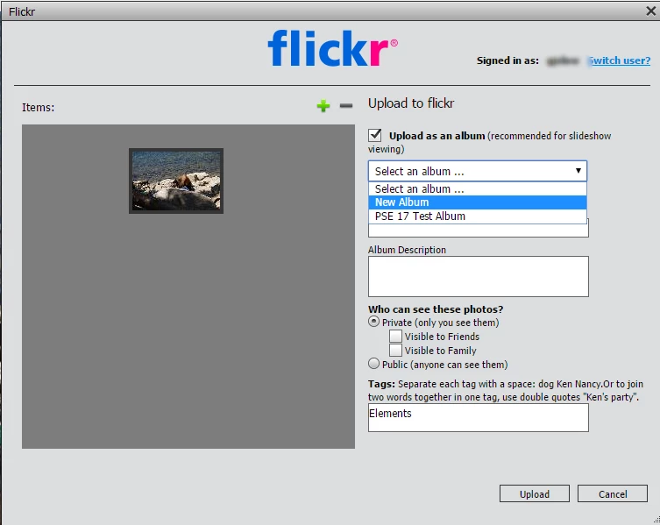Pick PSE 17 Test Album option

[478, 216]
